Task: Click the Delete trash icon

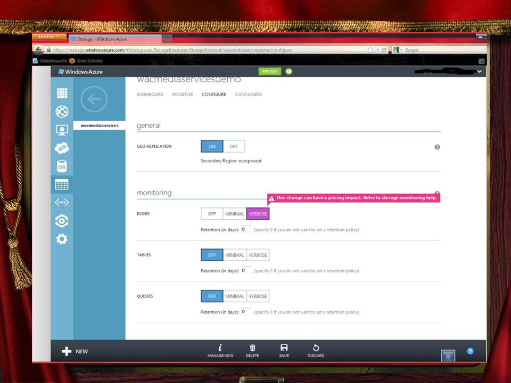Action: pos(252,351)
